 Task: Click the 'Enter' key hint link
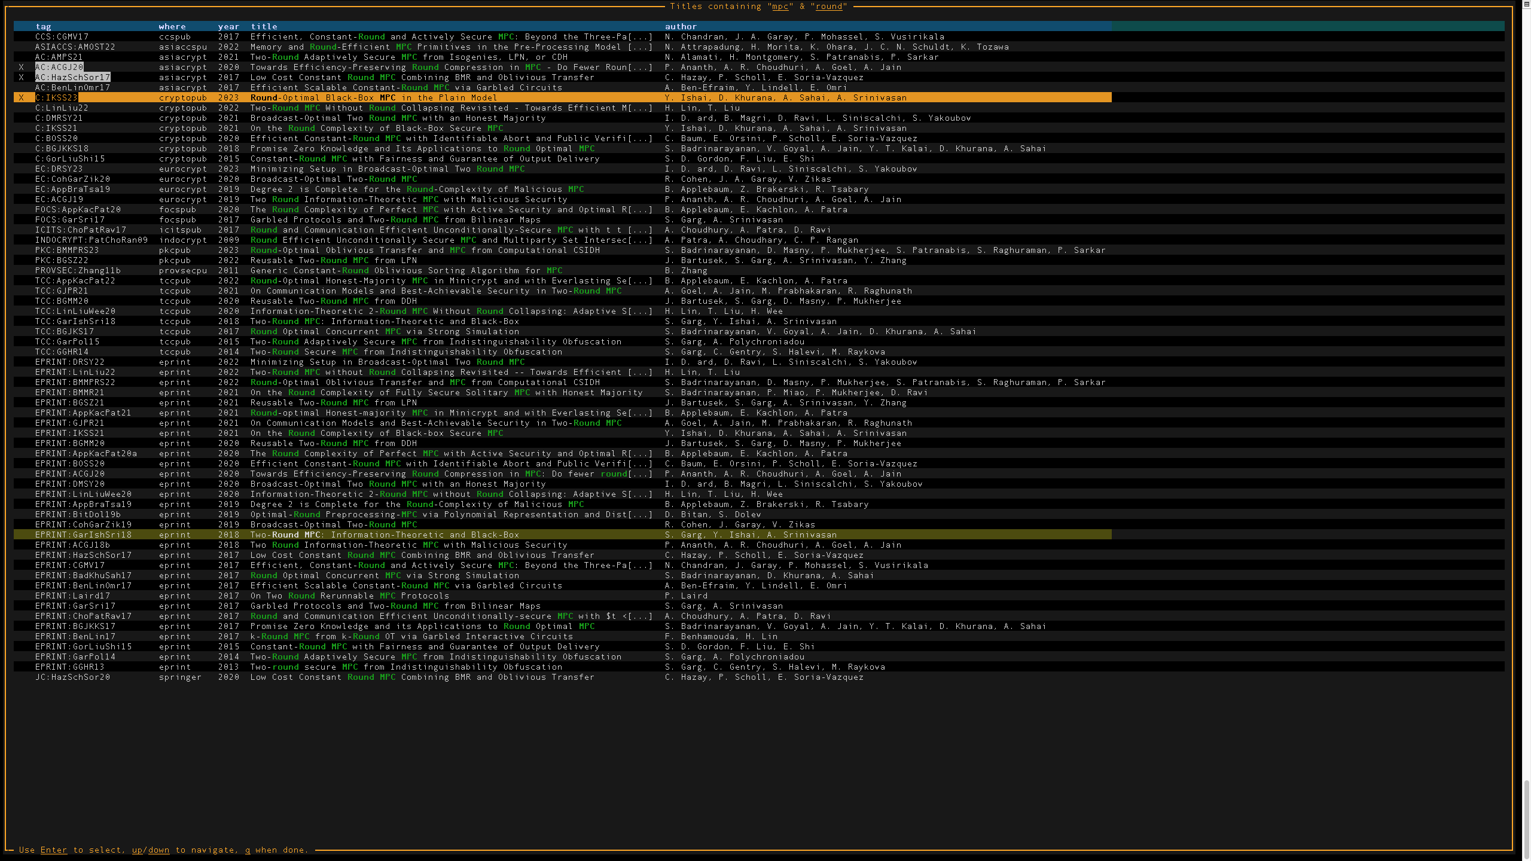coord(53,850)
